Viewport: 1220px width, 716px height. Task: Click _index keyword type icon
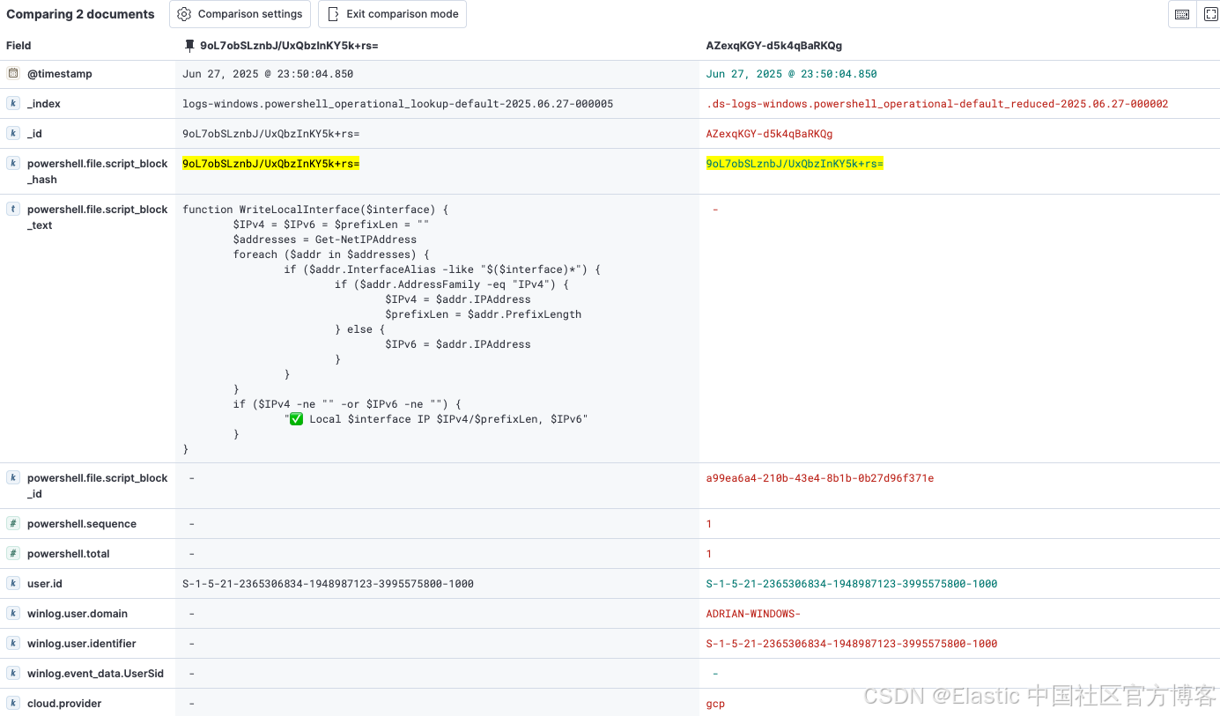click(x=13, y=103)
